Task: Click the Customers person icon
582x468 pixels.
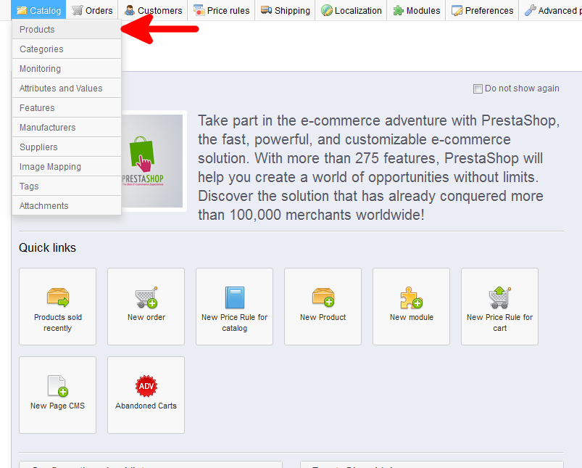Action: [x=130, y=10]
